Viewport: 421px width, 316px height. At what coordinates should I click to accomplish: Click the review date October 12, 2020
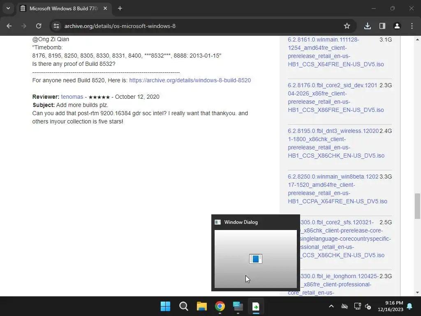[x=137, y=97]
